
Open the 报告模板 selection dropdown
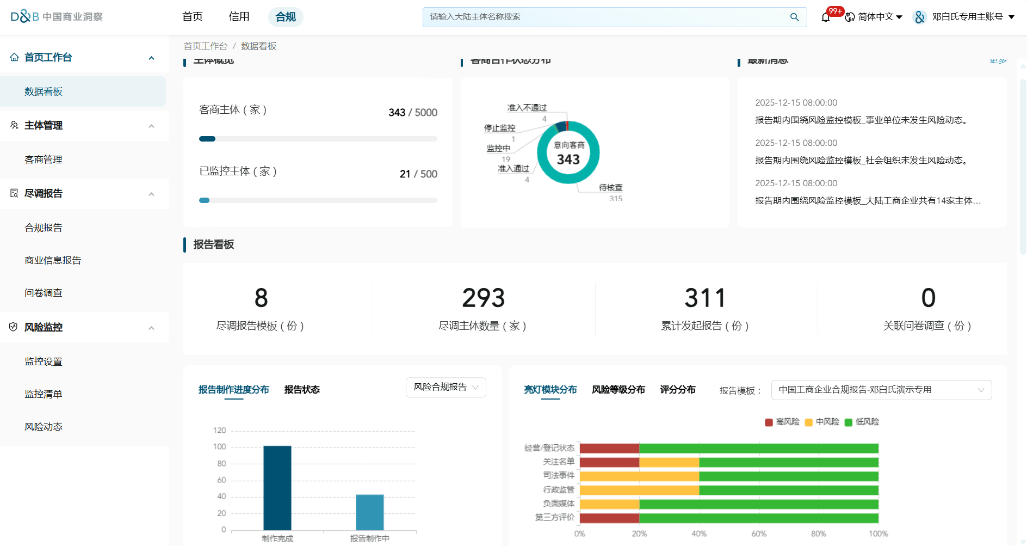[881, 390]
